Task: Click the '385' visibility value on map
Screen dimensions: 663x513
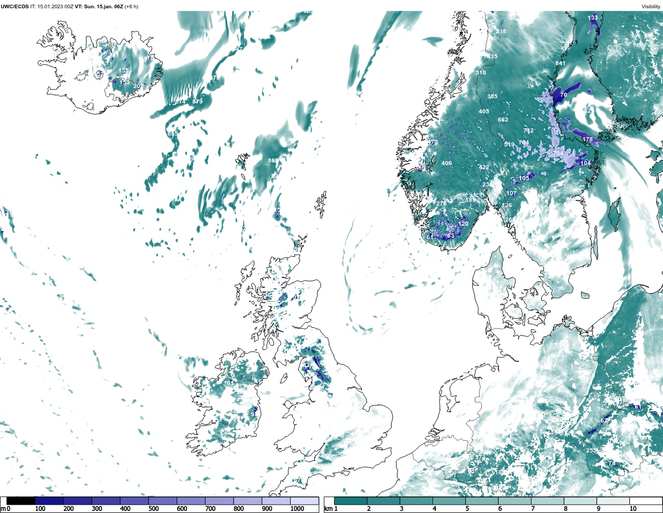Action: pos(492,96)
